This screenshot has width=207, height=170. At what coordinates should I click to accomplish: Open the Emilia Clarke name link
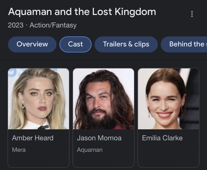click(162, 138)
